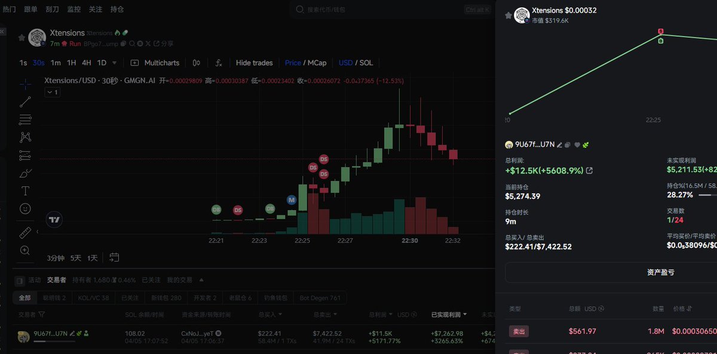Open the Multicharts view

pyautogui.click(x=155, y=63)
